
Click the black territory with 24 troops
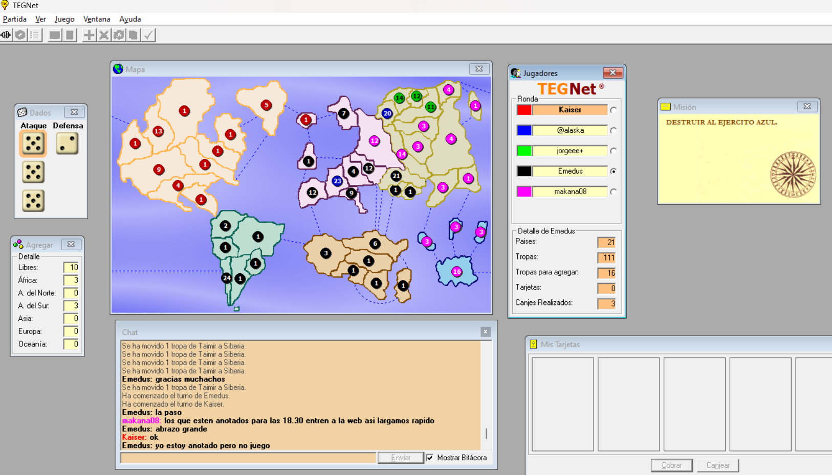227,278
